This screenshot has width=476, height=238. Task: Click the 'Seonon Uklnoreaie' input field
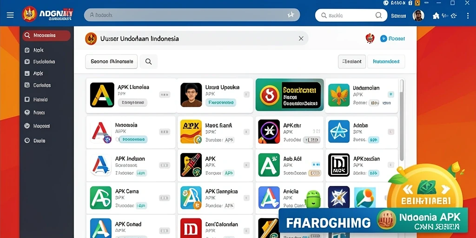112,62
